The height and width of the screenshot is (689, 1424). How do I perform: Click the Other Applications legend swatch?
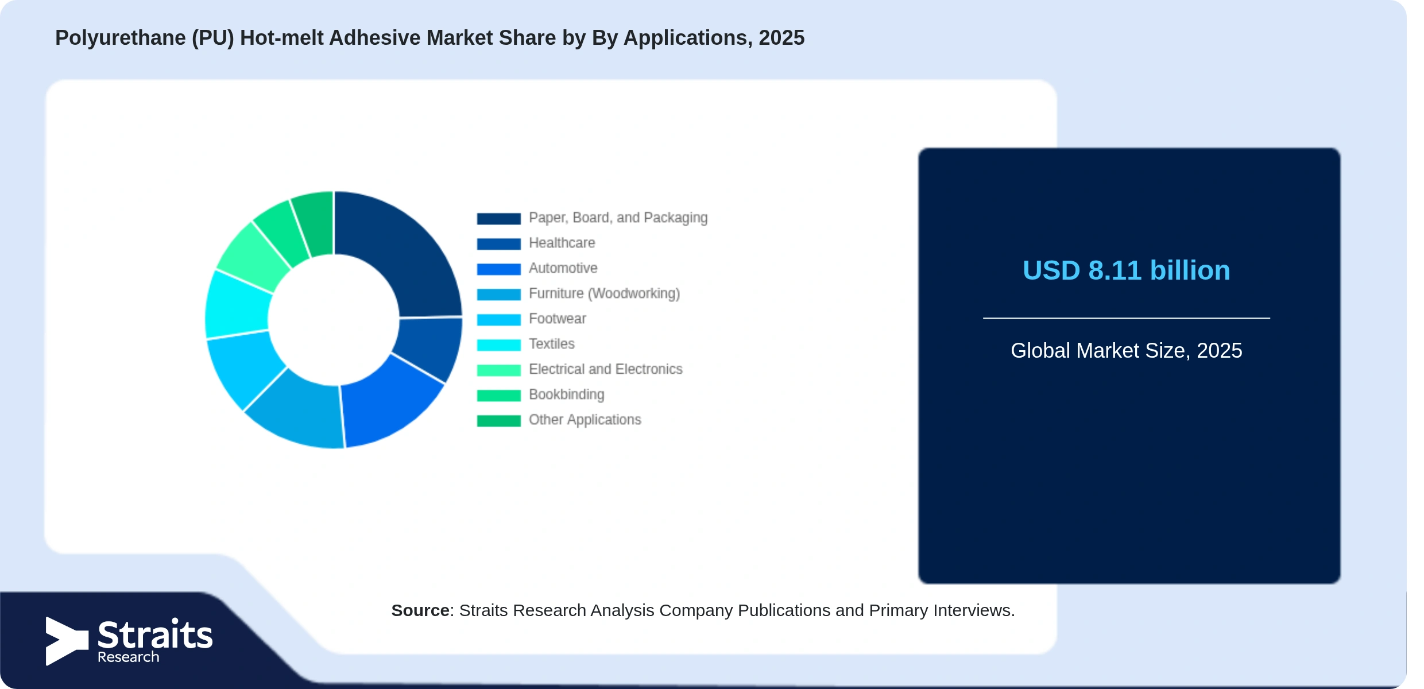pos(498,420)
